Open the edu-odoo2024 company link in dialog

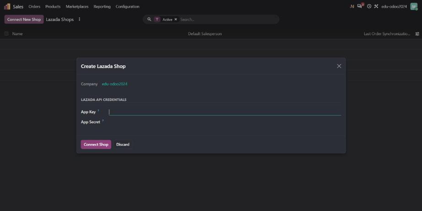[x=114, y=84]
